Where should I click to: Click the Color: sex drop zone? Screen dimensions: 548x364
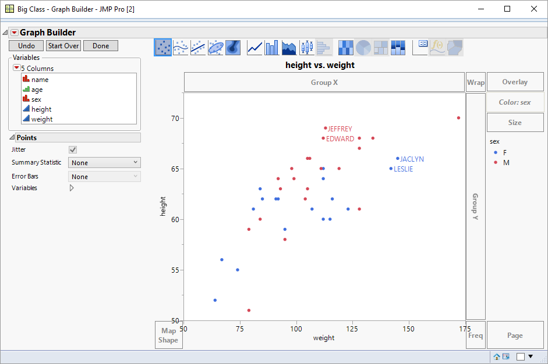coord(515,102)
